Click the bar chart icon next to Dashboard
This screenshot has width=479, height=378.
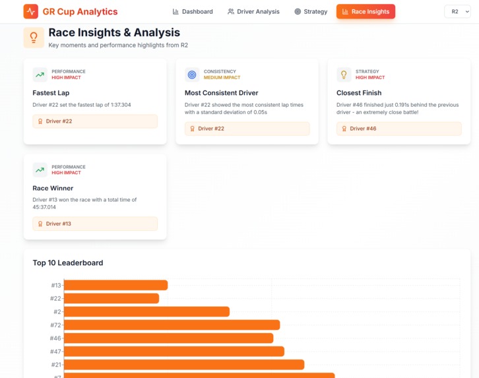176,12
